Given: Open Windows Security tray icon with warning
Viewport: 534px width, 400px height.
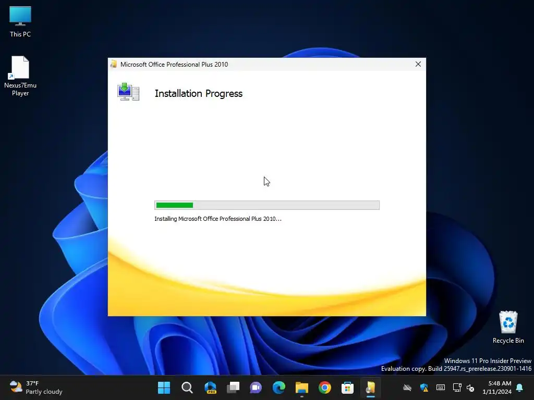Looking at the screenshot, I should (x=424, y=387).
